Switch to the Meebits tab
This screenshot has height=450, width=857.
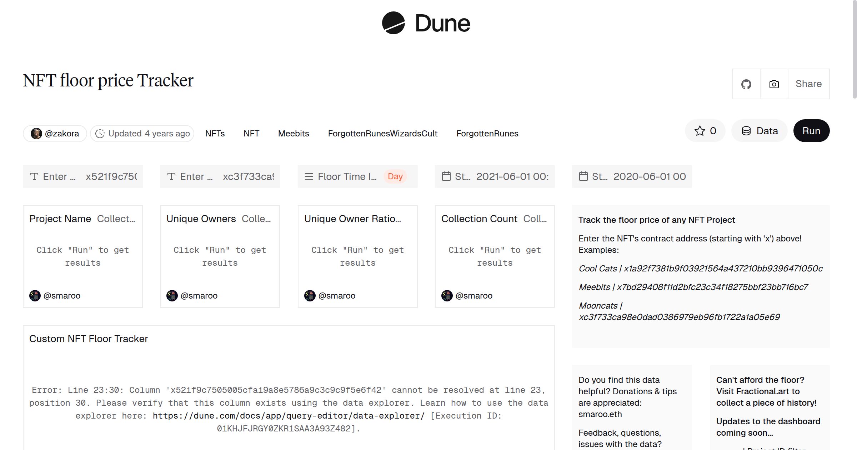coord(294,133)
